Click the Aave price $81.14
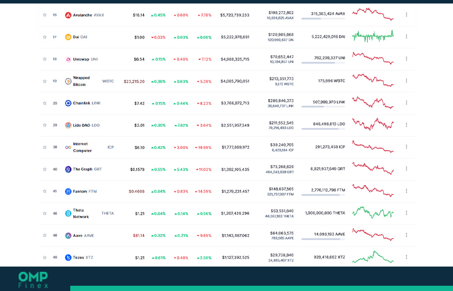 [x=139, y=235]
